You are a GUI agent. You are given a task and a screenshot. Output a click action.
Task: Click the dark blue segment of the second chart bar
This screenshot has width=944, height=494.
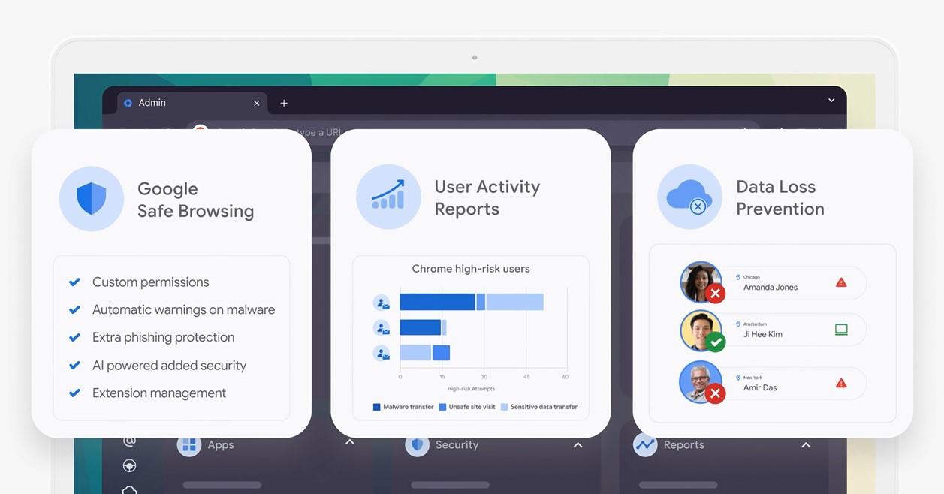[421, 327]
